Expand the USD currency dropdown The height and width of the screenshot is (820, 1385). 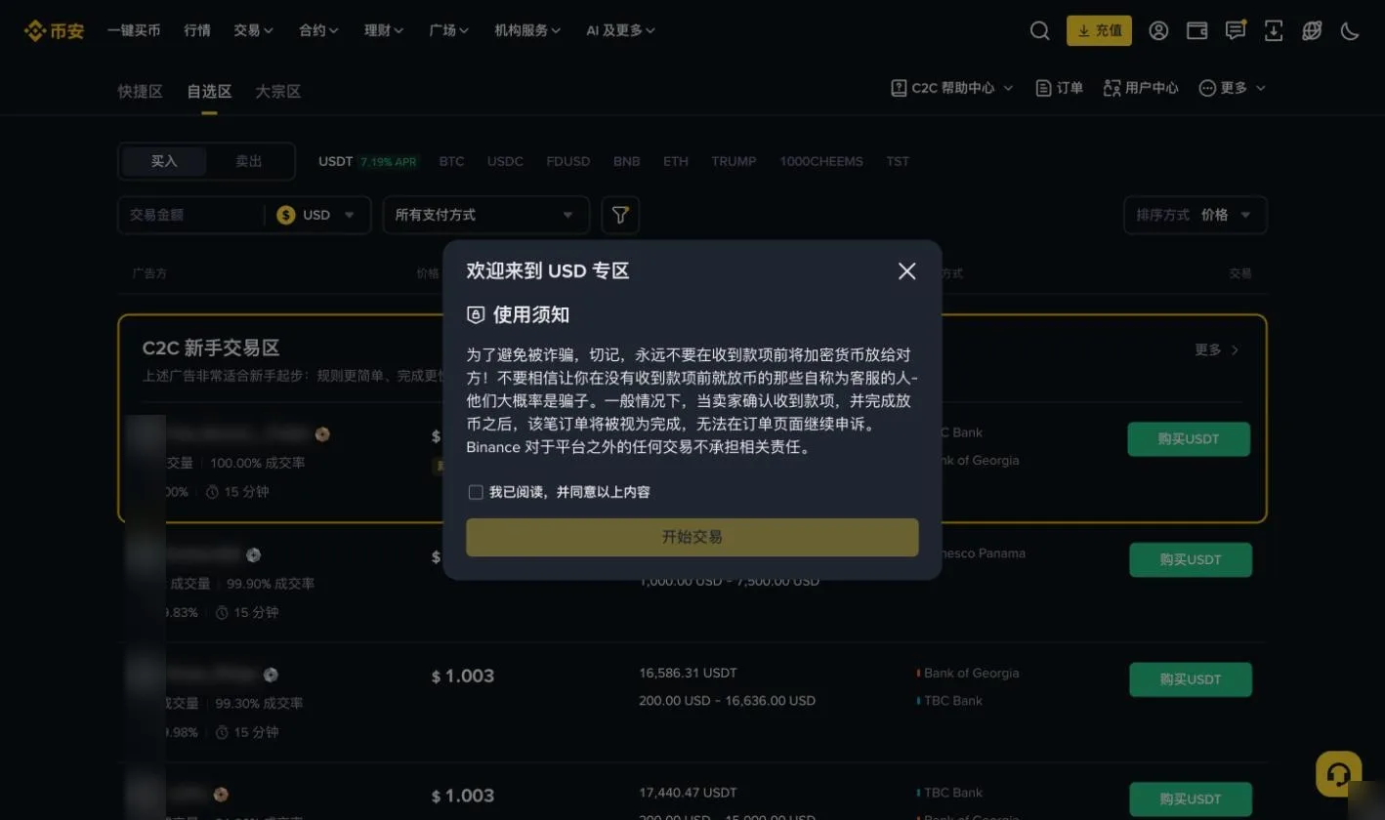tap(317, 215)
